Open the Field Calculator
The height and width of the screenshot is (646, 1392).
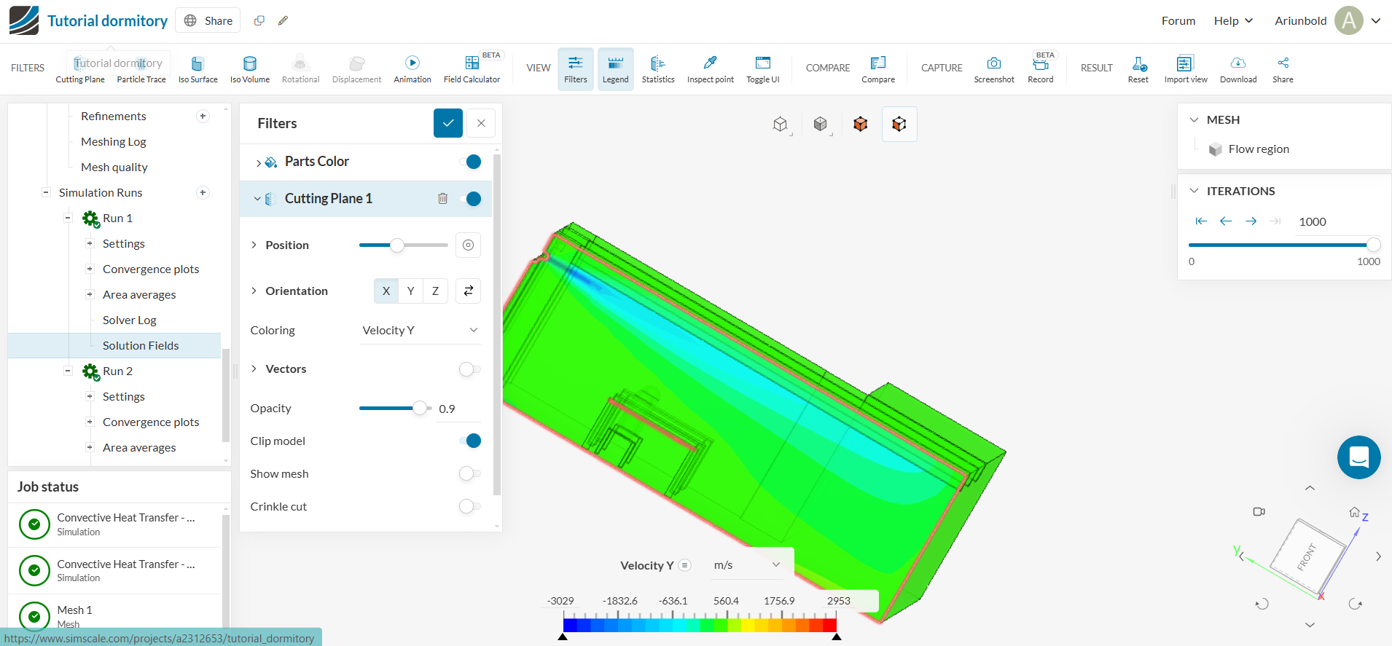point(472,69)
